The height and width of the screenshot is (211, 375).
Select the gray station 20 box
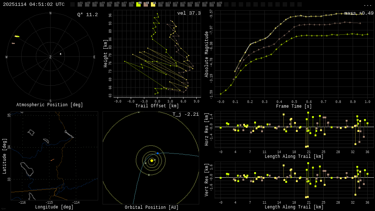[x=219, y=4]
